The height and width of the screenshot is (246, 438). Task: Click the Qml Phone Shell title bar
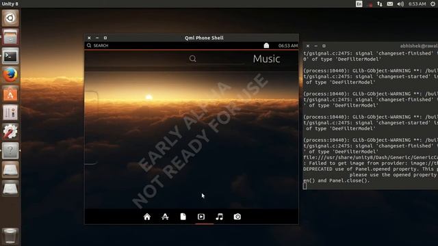(192, 38)
